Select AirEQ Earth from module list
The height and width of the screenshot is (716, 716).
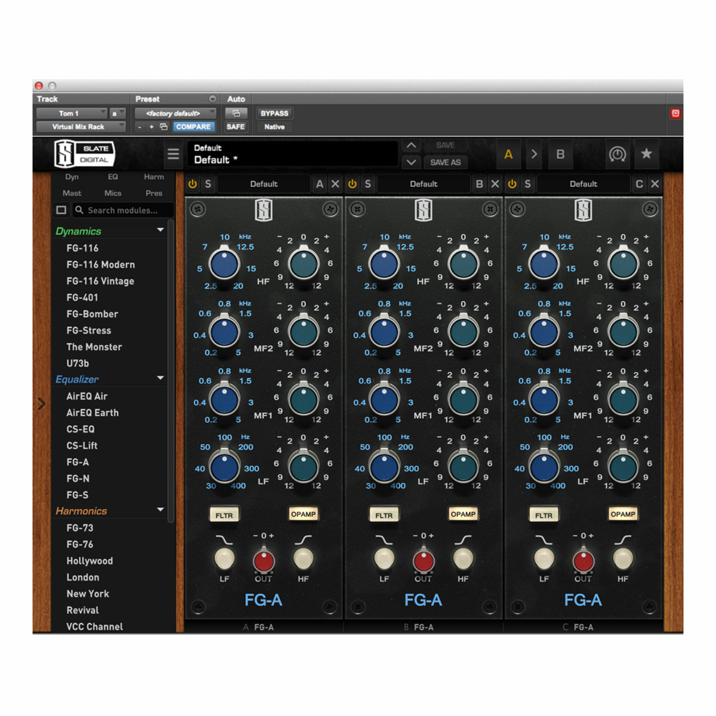pos(92,413)
